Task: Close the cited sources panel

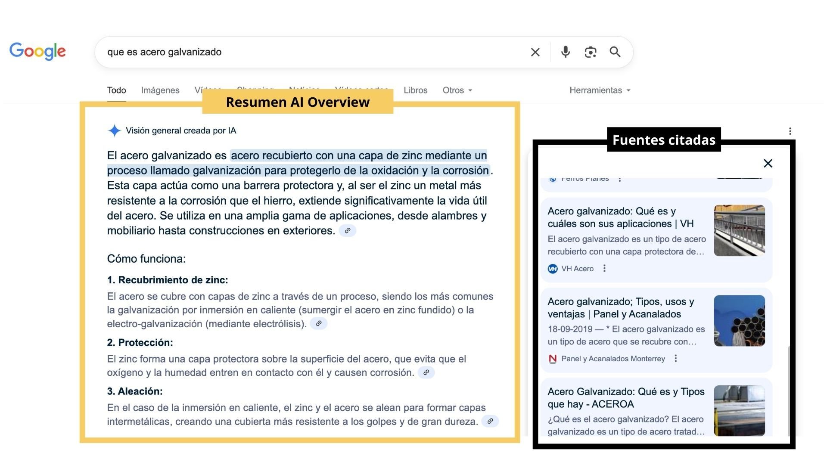Action: pos(768,163)
